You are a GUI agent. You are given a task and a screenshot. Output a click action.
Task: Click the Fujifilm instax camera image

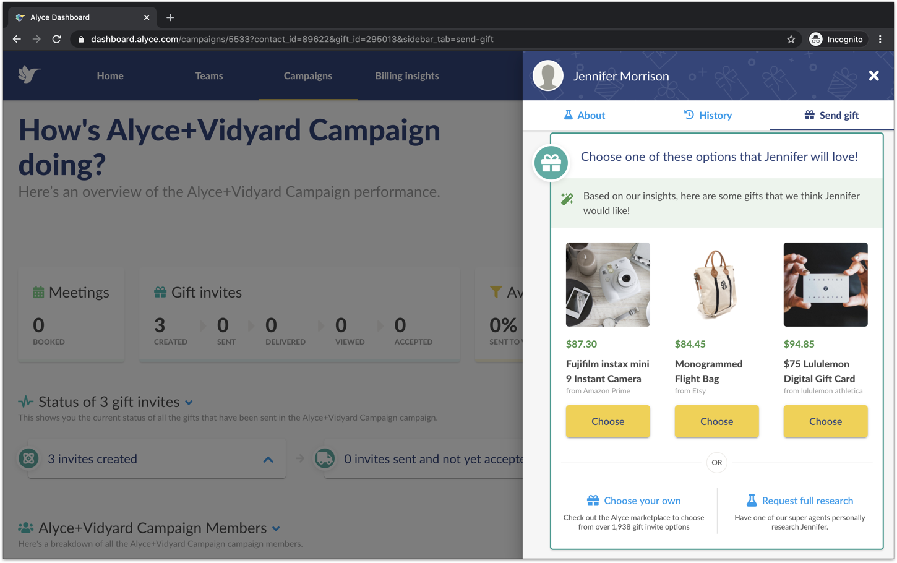click(608, 285)
